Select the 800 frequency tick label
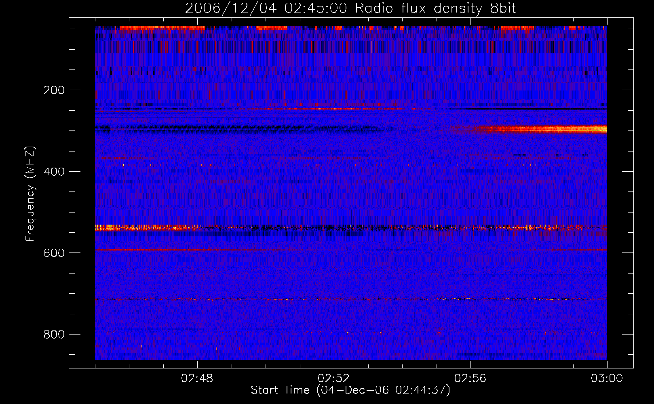This screenshot has height=404, width=654. click(54, 335)
